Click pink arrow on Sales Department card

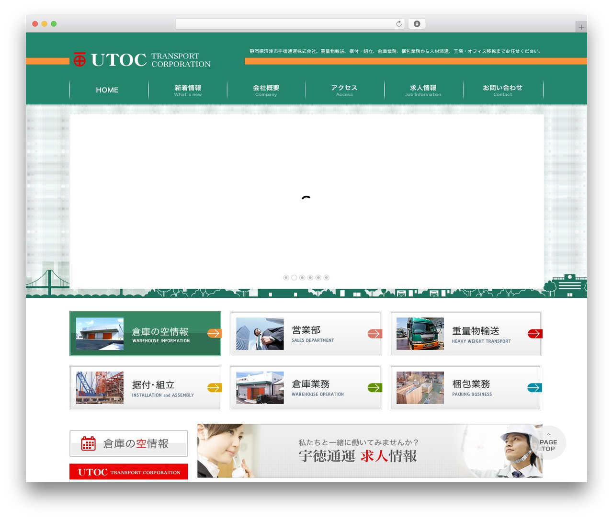coord(375,334)
